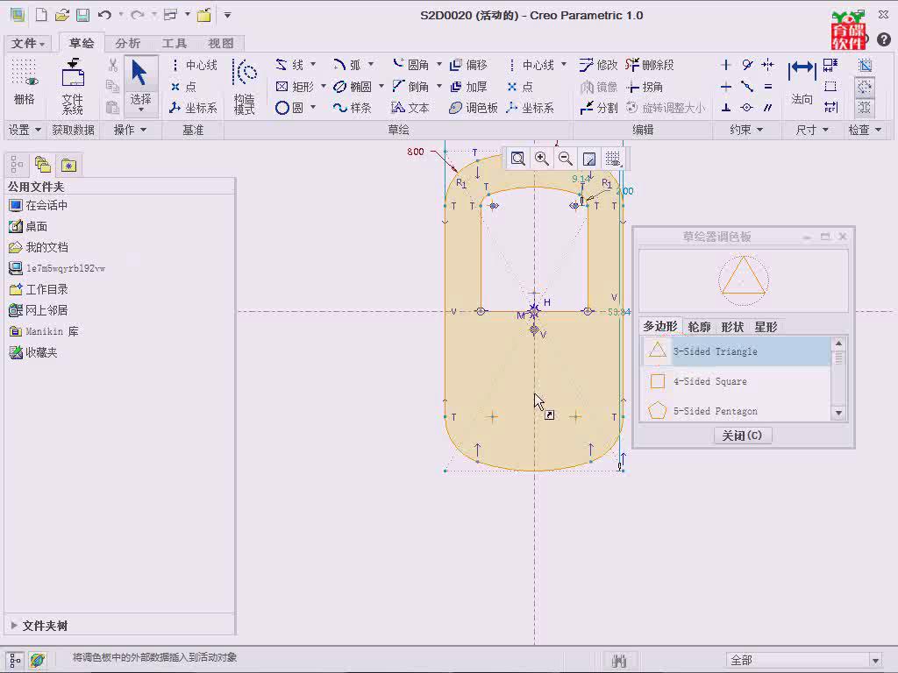Switch to the 工具 (Tools) ribbon tab
The image size is (898, 673).
point(175,44)
